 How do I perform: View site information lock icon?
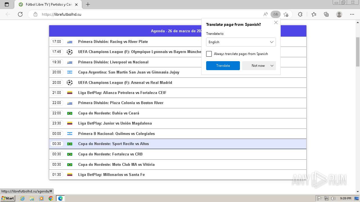[35, 14]
